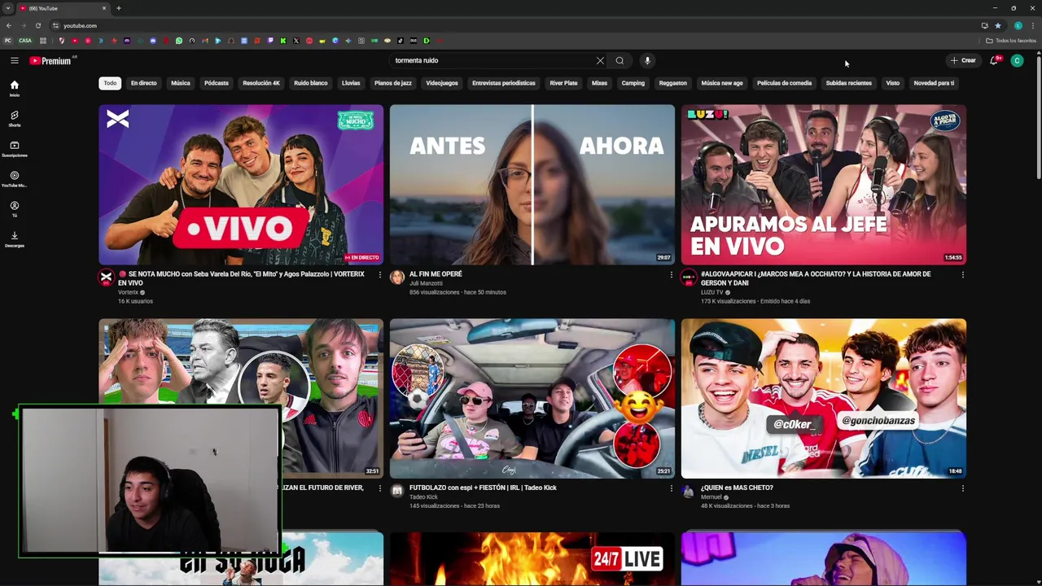Image resolution: width=1042 pixels, height=586 pixels.
Task: Open the LUZU TV channel name link
Action: tap(711, 292)
